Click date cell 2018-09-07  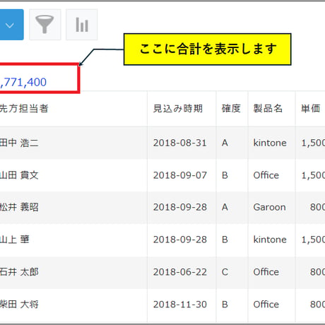pyautogui.click(x=180, y=175)
